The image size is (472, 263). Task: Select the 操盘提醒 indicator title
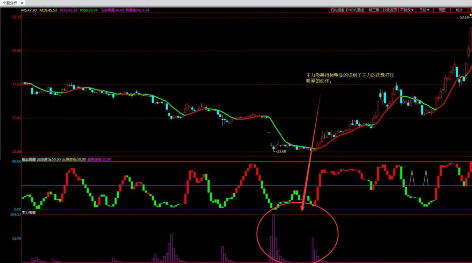click(x=29, y=159)
